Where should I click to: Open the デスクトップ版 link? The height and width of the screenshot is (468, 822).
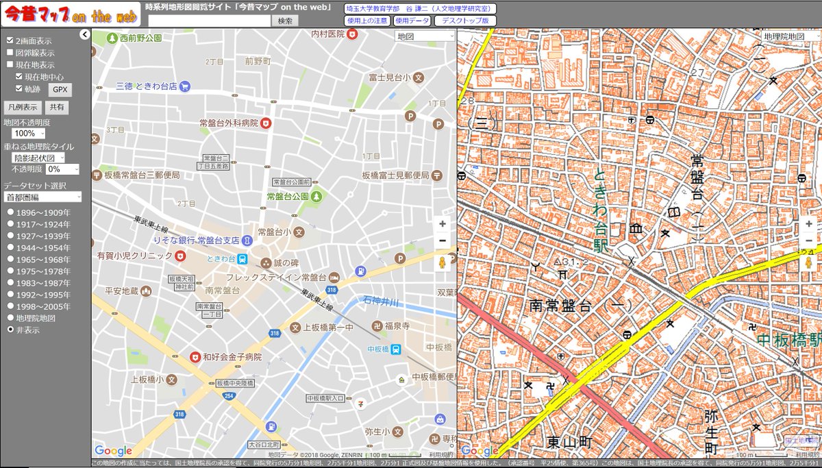point(465,21)
